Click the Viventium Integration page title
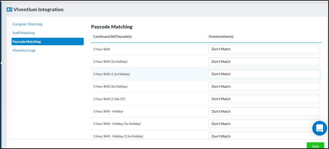Screen dimensions: 329x149 coord(38,10)
